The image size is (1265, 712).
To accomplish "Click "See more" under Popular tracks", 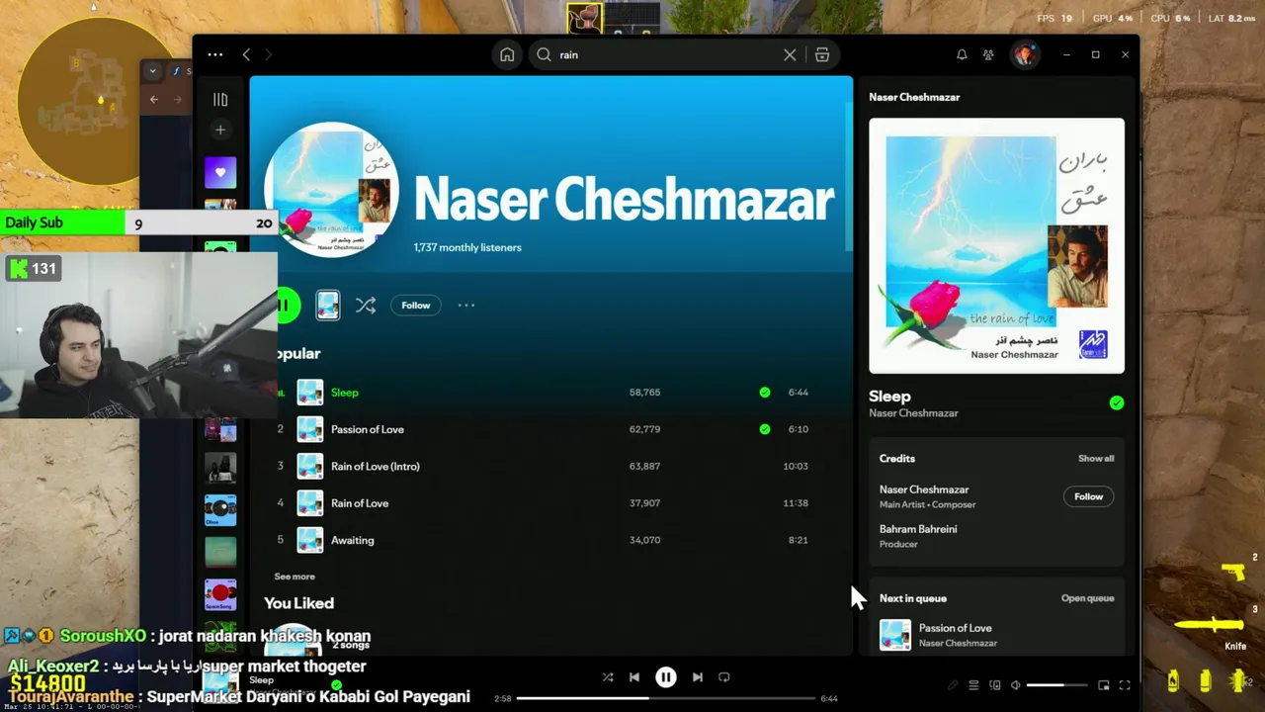I will point(295,577).
